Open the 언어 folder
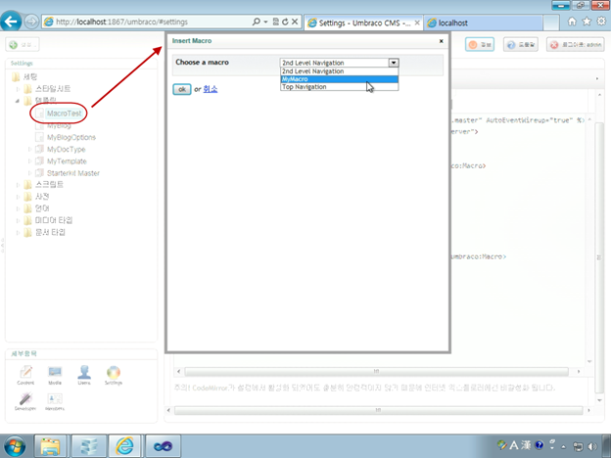The image size is (611, 458). pos(42,208)
